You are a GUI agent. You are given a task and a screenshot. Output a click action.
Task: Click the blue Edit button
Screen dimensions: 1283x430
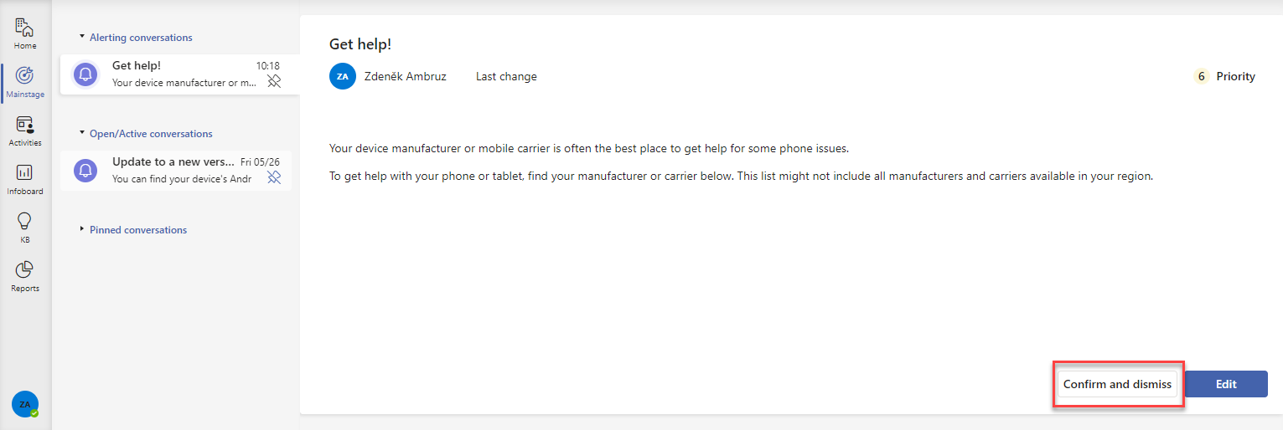pyautogui.click(x=1226, y=384)
